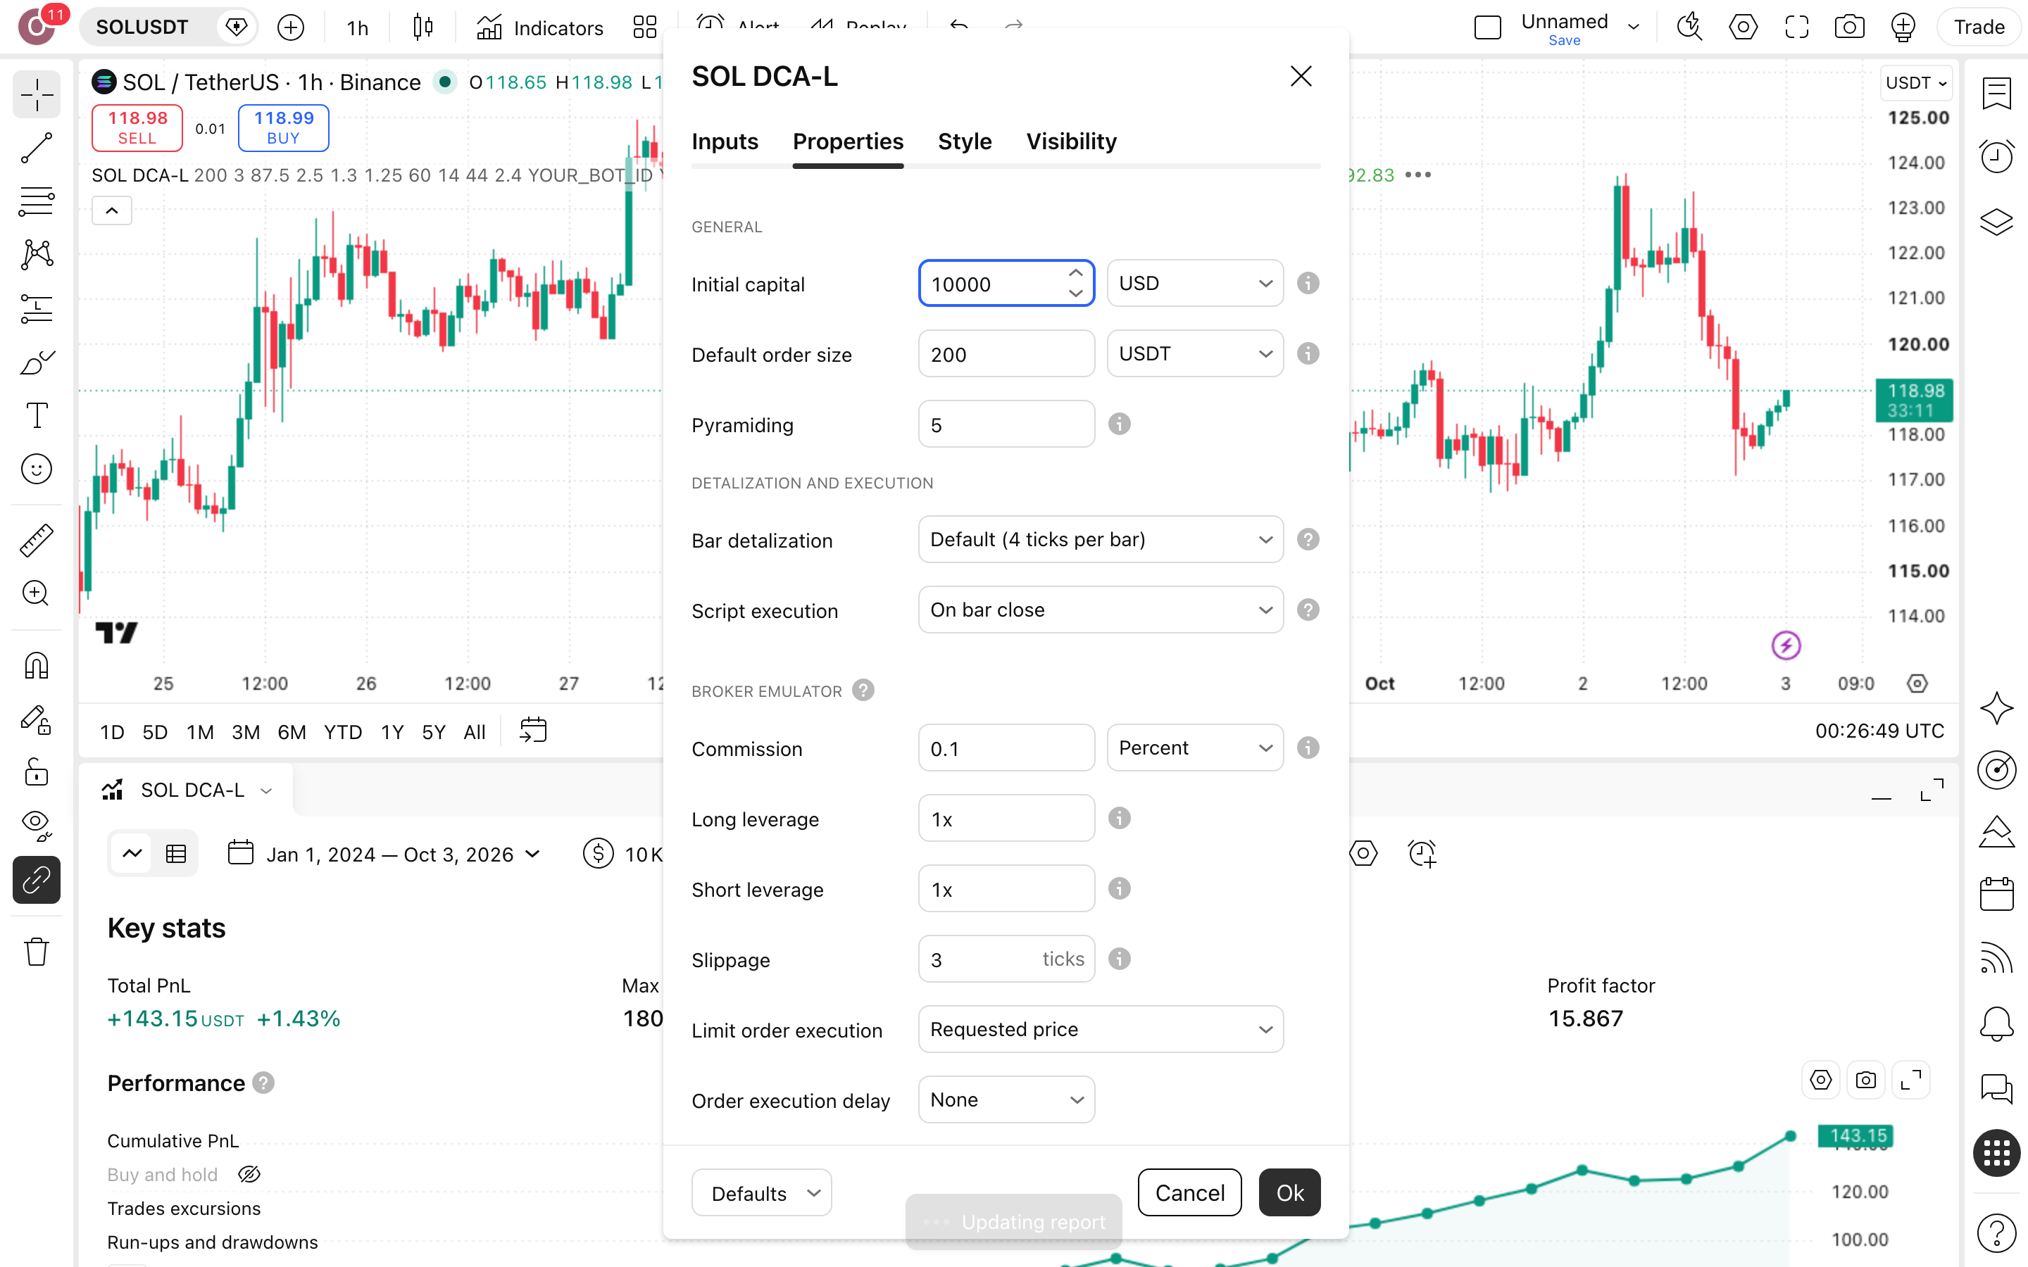Open the Defaults button menu
The image size is (2028, 1267).
pos(761,1192)
